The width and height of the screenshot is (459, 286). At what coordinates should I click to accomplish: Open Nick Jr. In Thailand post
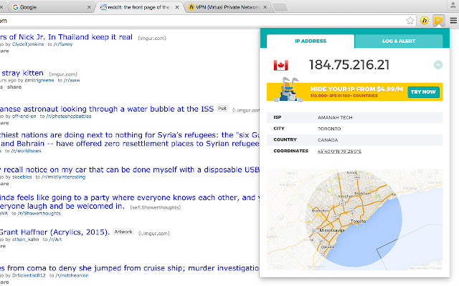tap(66, 37)
